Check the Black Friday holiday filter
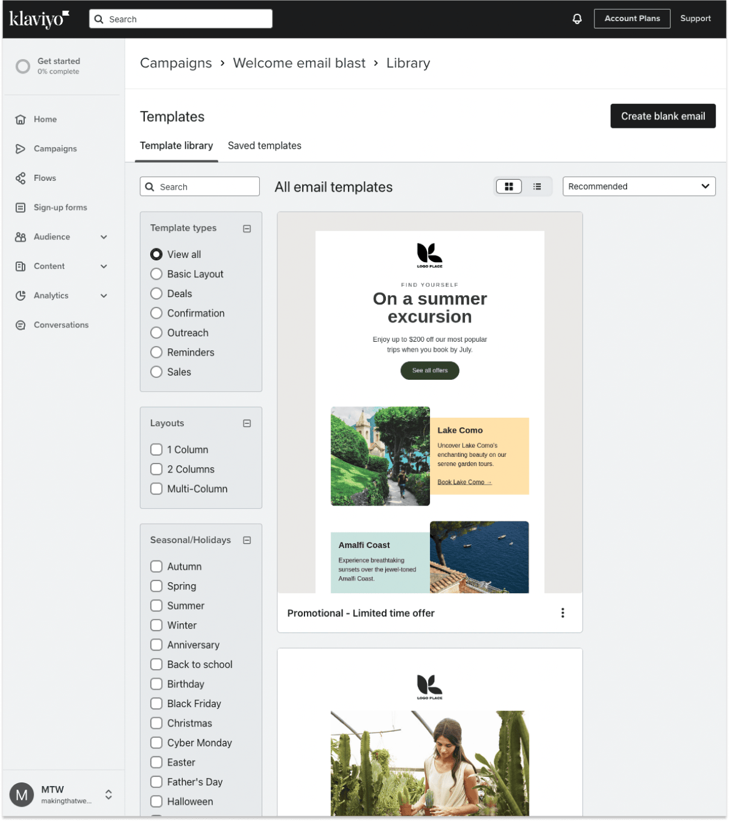The height and width of the screenshot is (821, 729). (156, 703)
